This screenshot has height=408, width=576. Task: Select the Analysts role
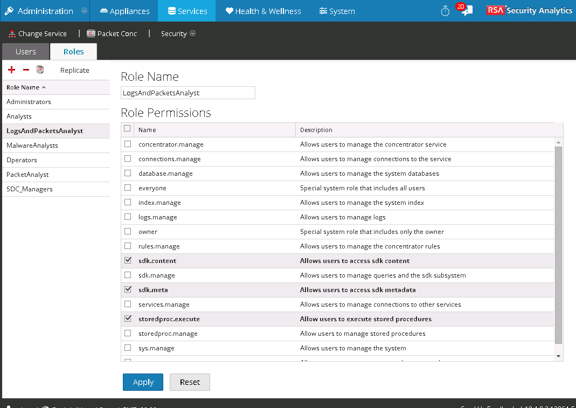56,116
